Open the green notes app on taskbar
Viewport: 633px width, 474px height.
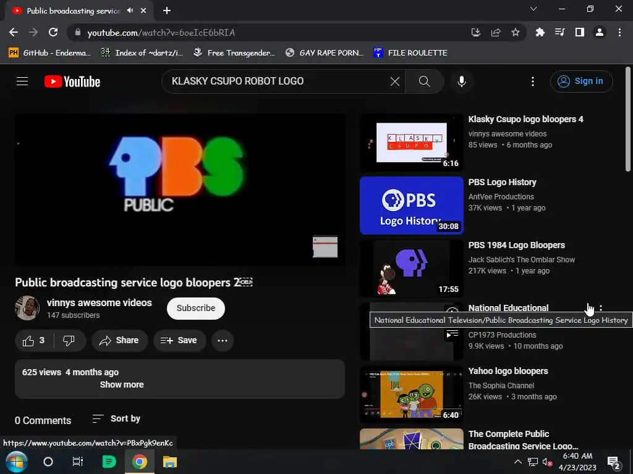pos(109,462)
